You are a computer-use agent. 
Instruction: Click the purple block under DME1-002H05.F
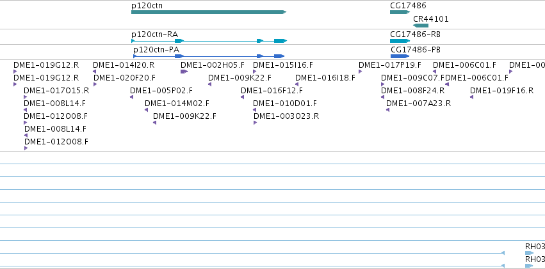(184, 72)
